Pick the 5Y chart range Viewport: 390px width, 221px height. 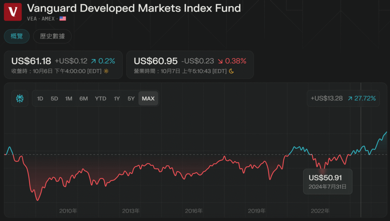(131, 99)
